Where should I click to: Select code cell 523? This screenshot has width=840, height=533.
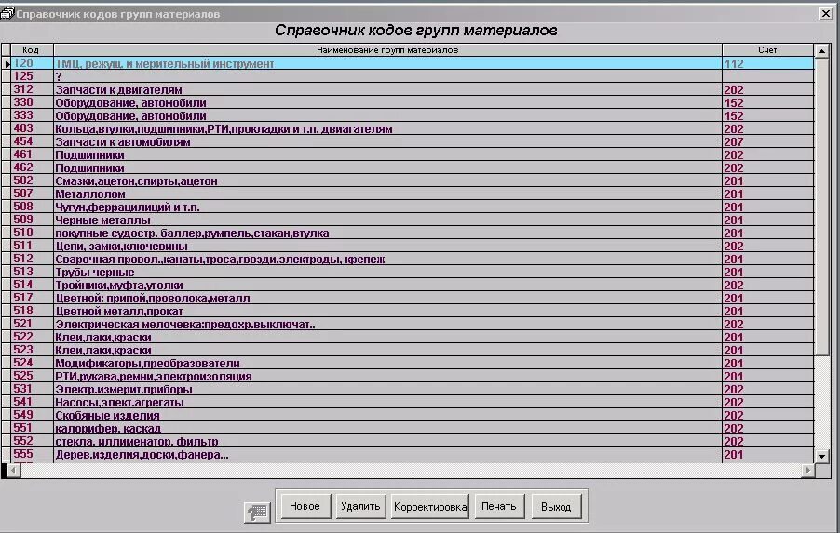point(32,350)
